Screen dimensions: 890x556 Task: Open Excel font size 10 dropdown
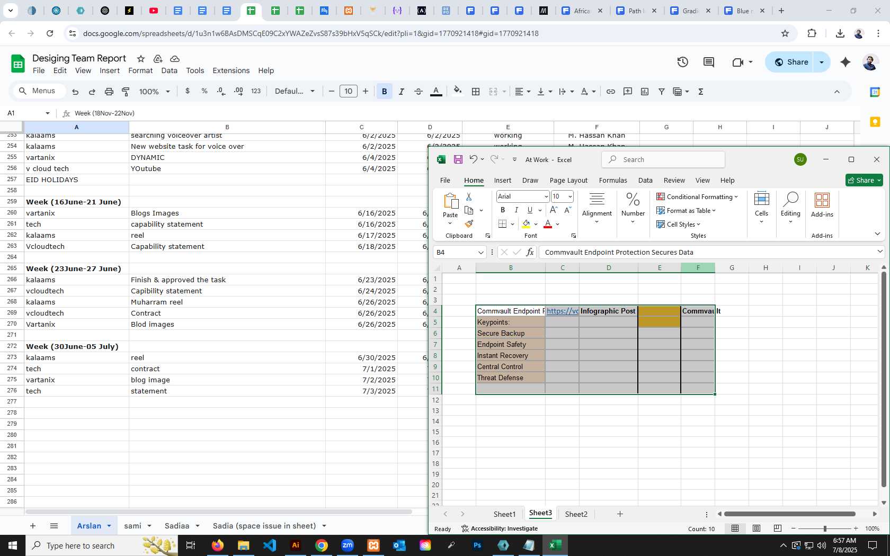tap(570, 196)
